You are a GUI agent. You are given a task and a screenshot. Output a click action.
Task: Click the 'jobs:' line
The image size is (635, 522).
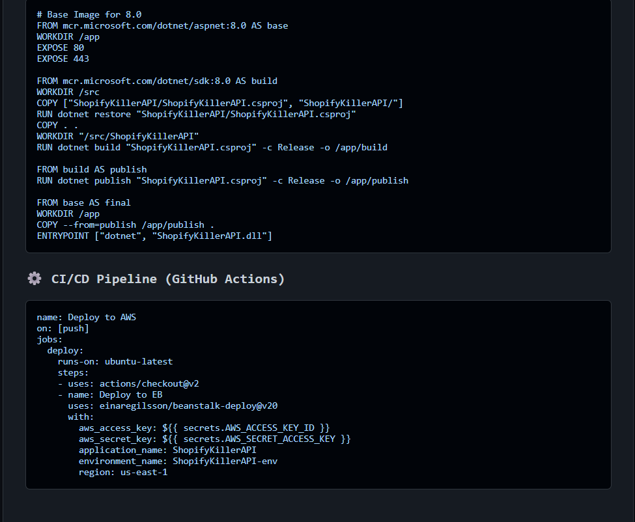click(49, 340)
